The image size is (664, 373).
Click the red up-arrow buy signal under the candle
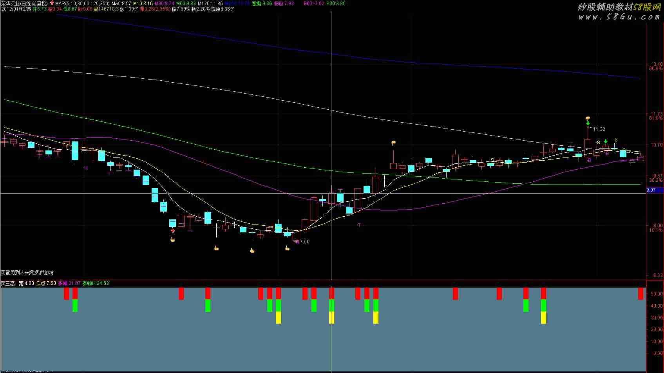[172, 231]
